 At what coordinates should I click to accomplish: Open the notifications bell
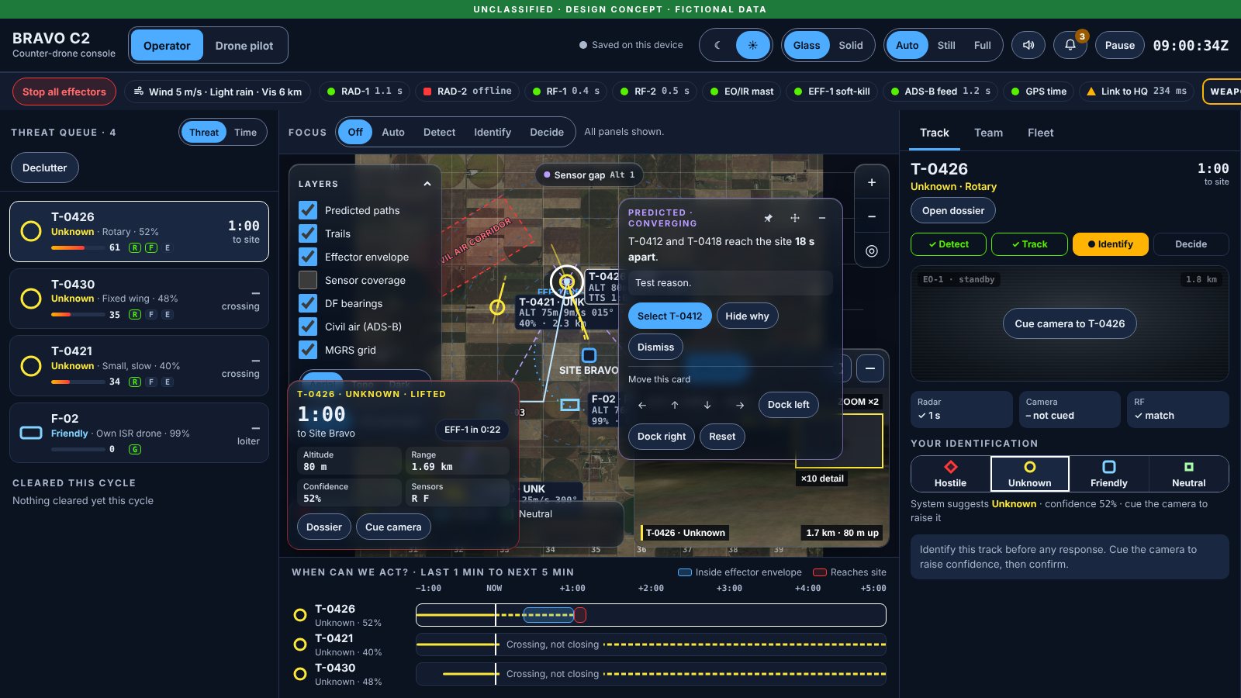tap(1070, 45)
